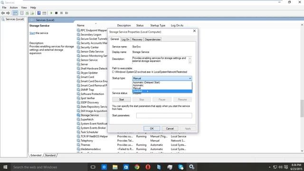The width and height of the screenshot is (304, 171).
Task: Open the View menu
Action: (x=24, y=8)
